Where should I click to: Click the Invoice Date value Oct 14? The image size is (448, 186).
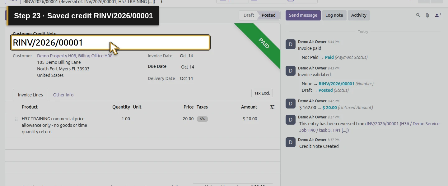186,56
